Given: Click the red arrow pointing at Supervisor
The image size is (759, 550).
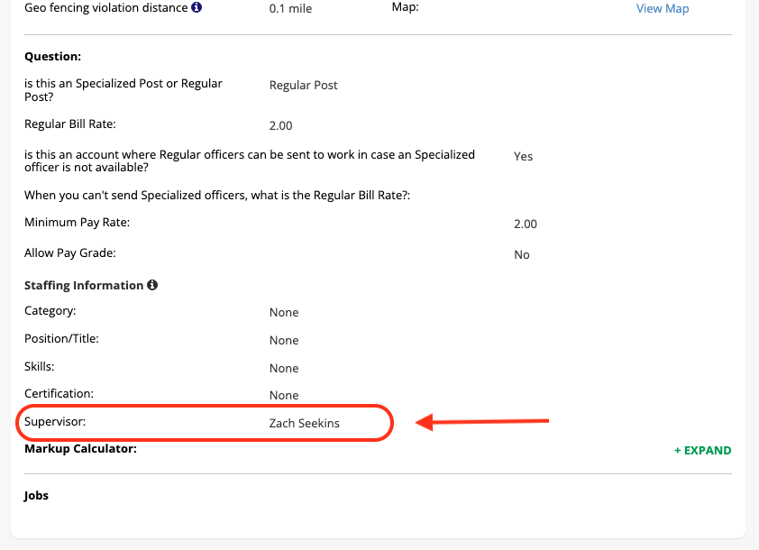Looking at the screenshot, I should click(481, 421).
